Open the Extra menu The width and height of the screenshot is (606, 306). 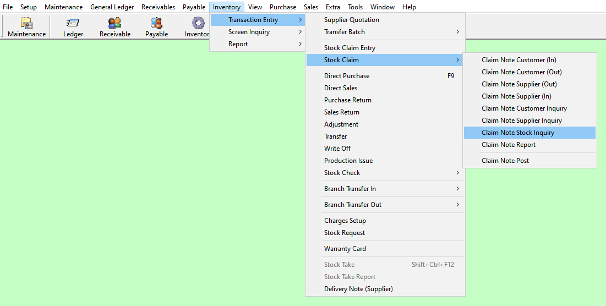(x=333, y=7)
